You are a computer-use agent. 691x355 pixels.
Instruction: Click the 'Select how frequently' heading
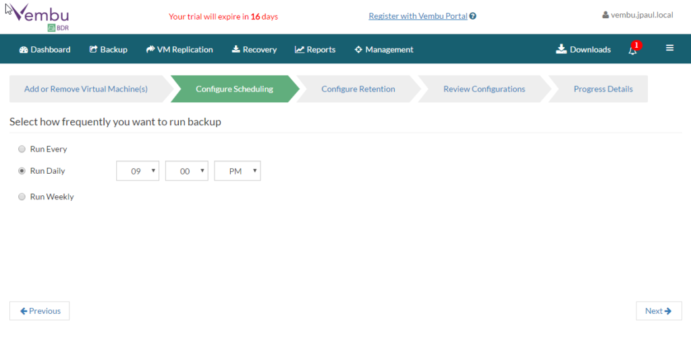[115, 122]
